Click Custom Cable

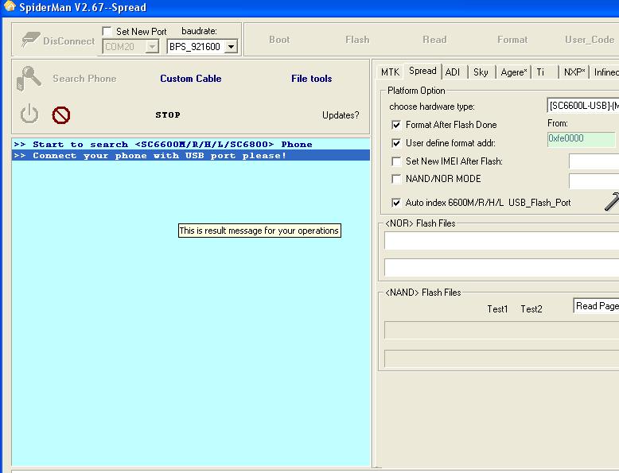click(191, 79)
